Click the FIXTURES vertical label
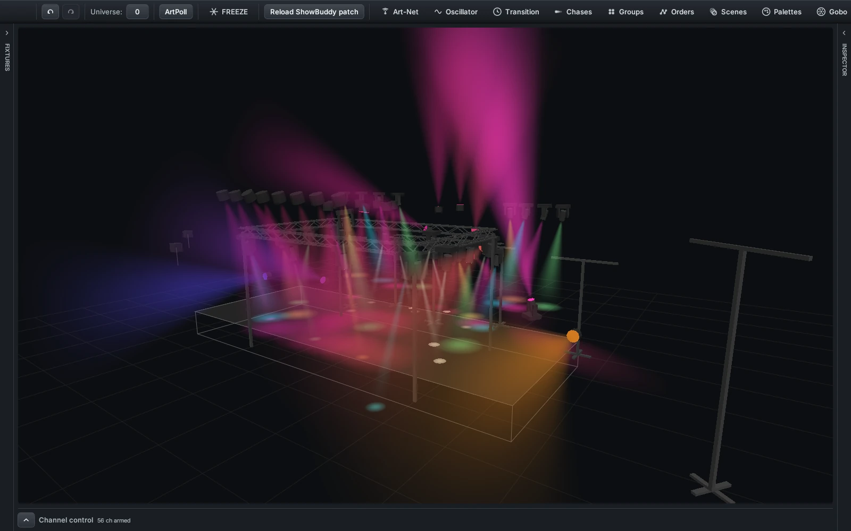851x531 pixels. [7, 57]
